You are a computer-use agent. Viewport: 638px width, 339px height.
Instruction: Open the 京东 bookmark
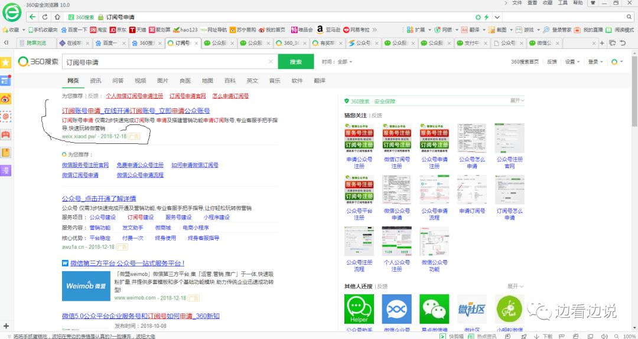tap(118, 29)
